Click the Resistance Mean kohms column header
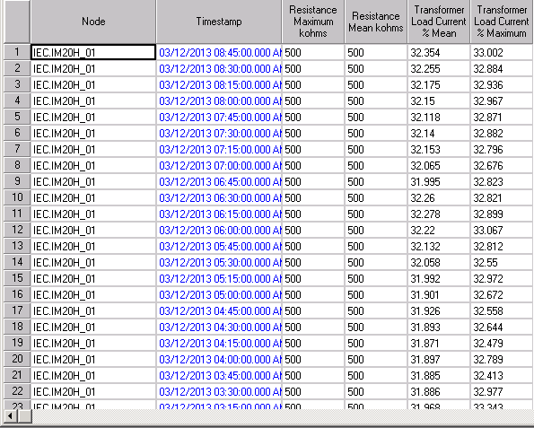Image resolution: width=534 pixels, height=428 pixels. 376,22
